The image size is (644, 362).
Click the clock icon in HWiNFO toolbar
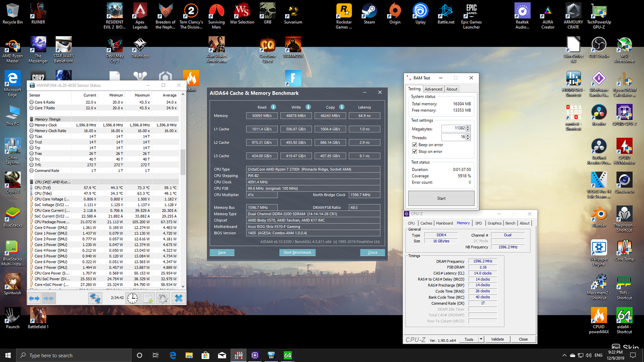tap(132, 298)
